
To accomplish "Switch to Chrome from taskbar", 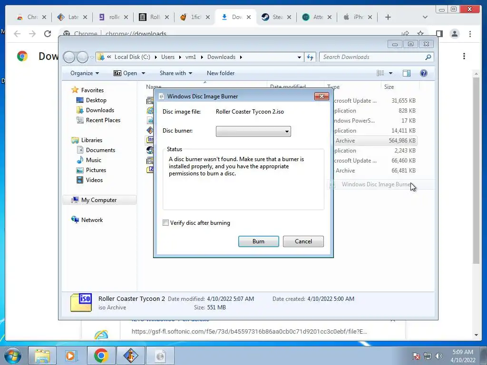I will pos(101,355).
